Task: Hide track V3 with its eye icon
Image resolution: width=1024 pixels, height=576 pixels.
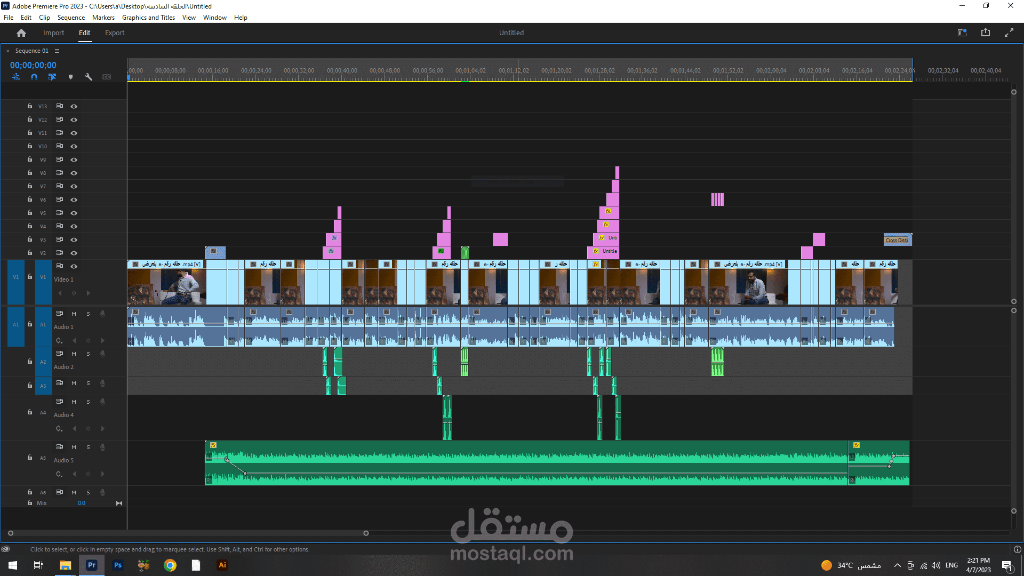Action: 74,239
